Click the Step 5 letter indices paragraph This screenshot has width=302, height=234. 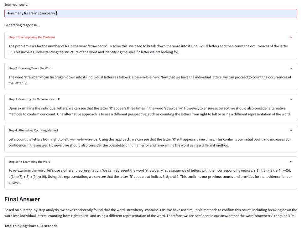point(150,176)
